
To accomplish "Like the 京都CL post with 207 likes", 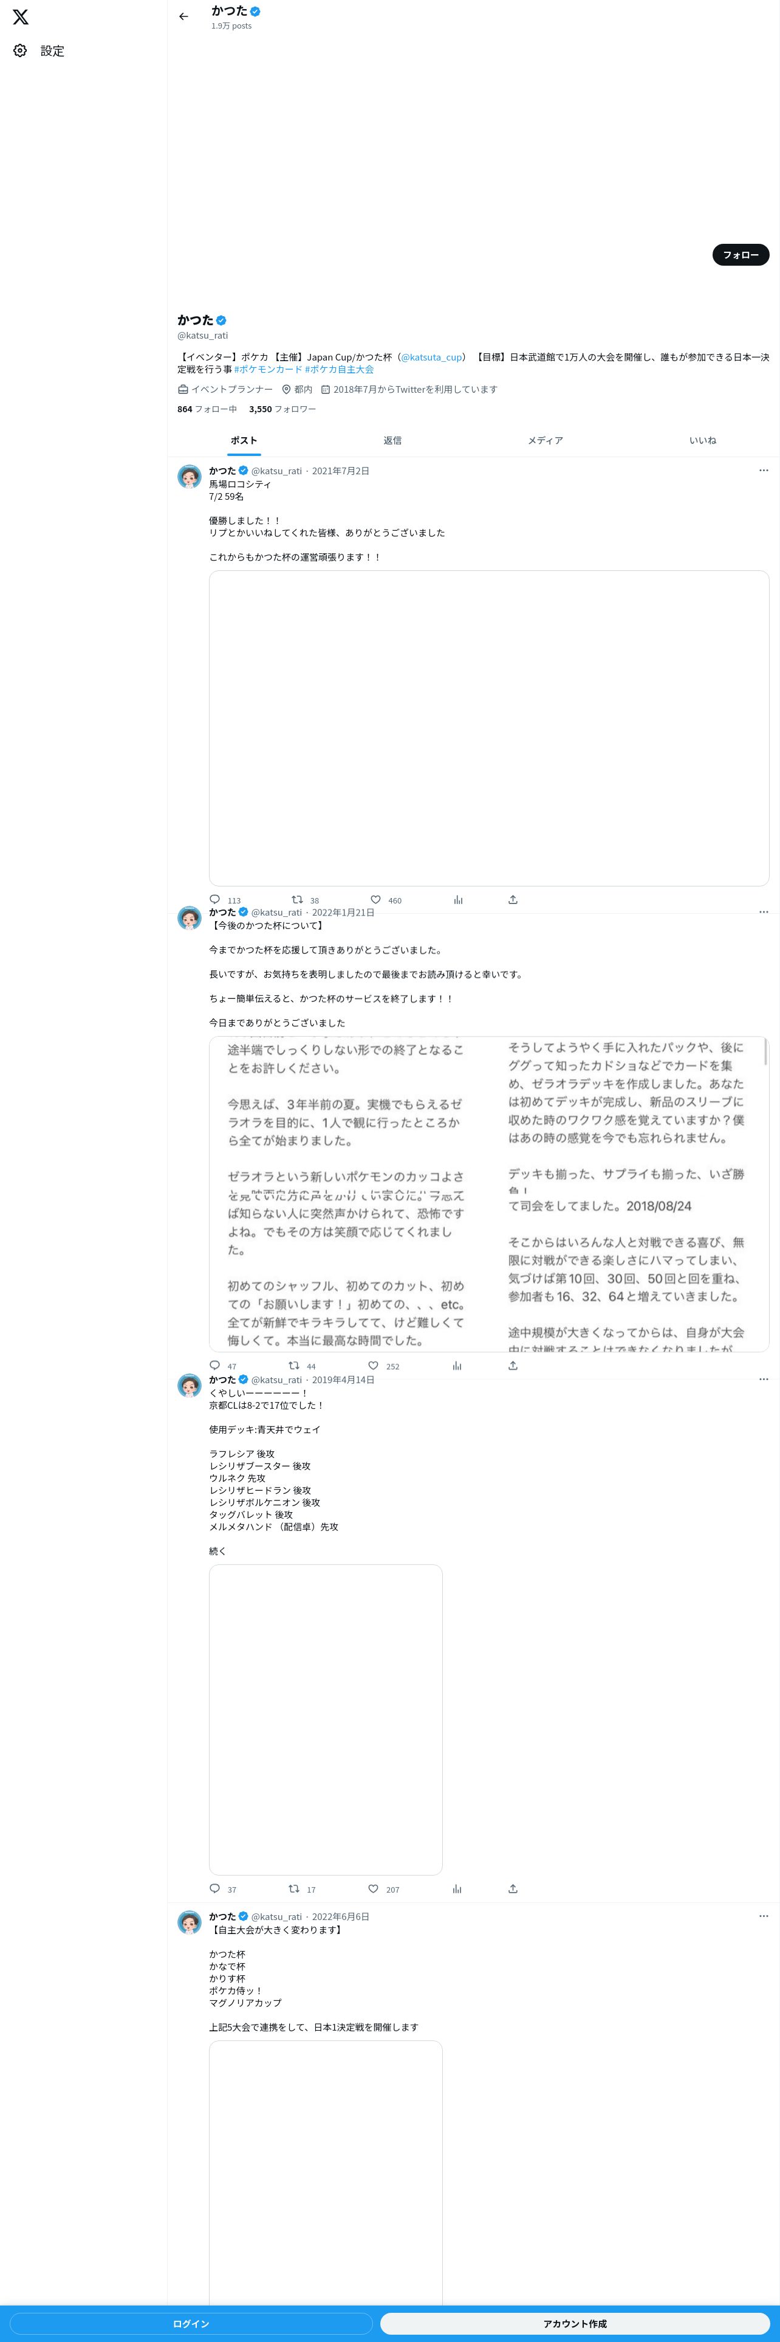I will point(373,1888).
